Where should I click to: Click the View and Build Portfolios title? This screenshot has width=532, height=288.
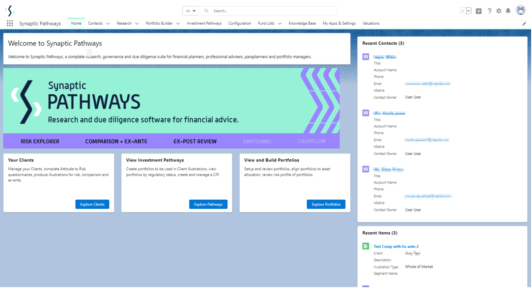click(x=272, y=160)
